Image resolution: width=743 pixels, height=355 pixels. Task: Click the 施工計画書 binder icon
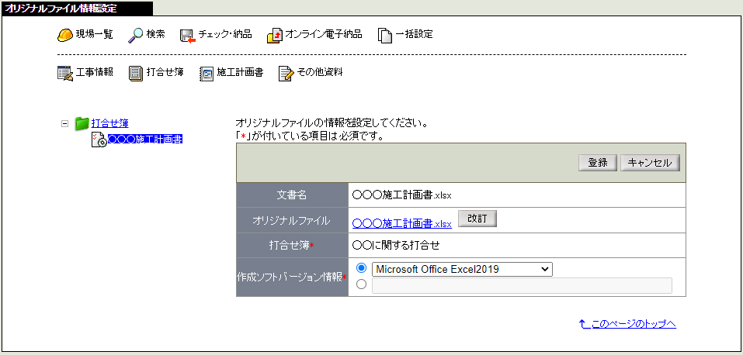(x=207, y=74)
